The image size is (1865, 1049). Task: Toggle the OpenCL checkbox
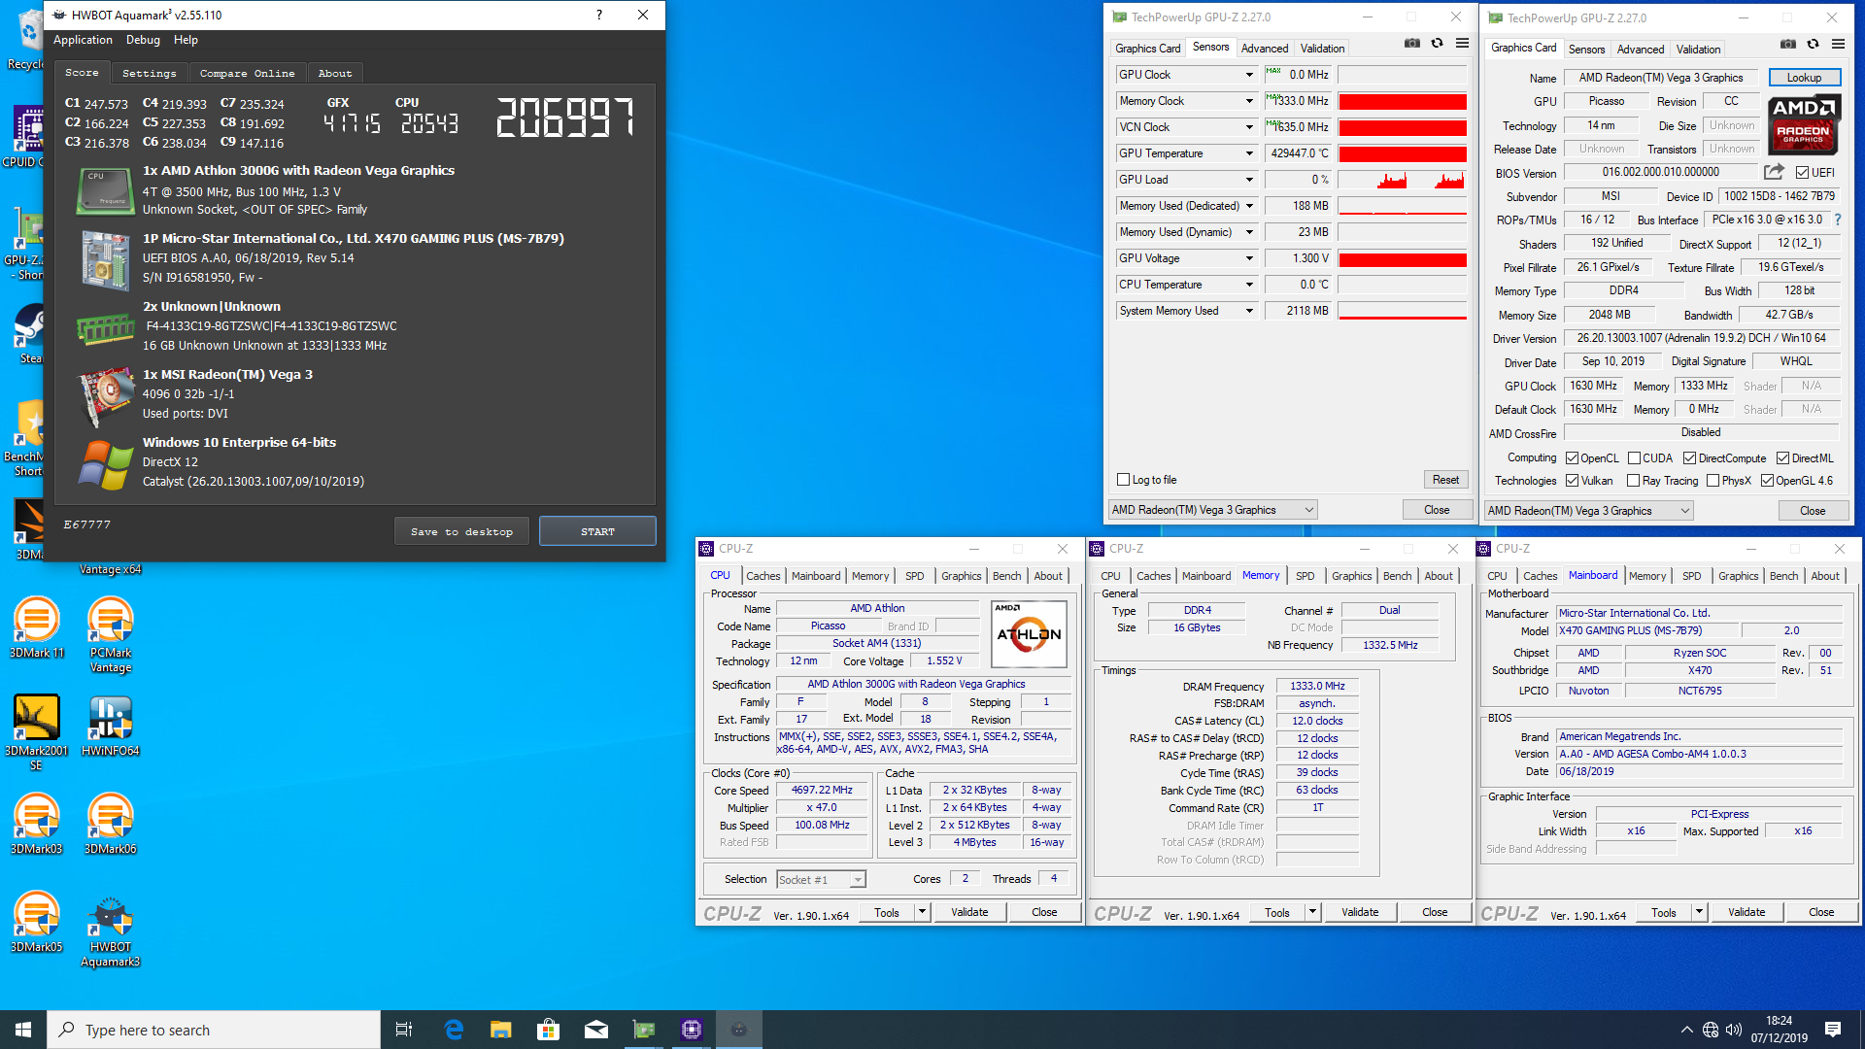click(1572, 458)
